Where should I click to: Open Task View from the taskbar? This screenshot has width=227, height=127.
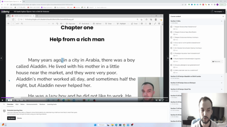108,125
